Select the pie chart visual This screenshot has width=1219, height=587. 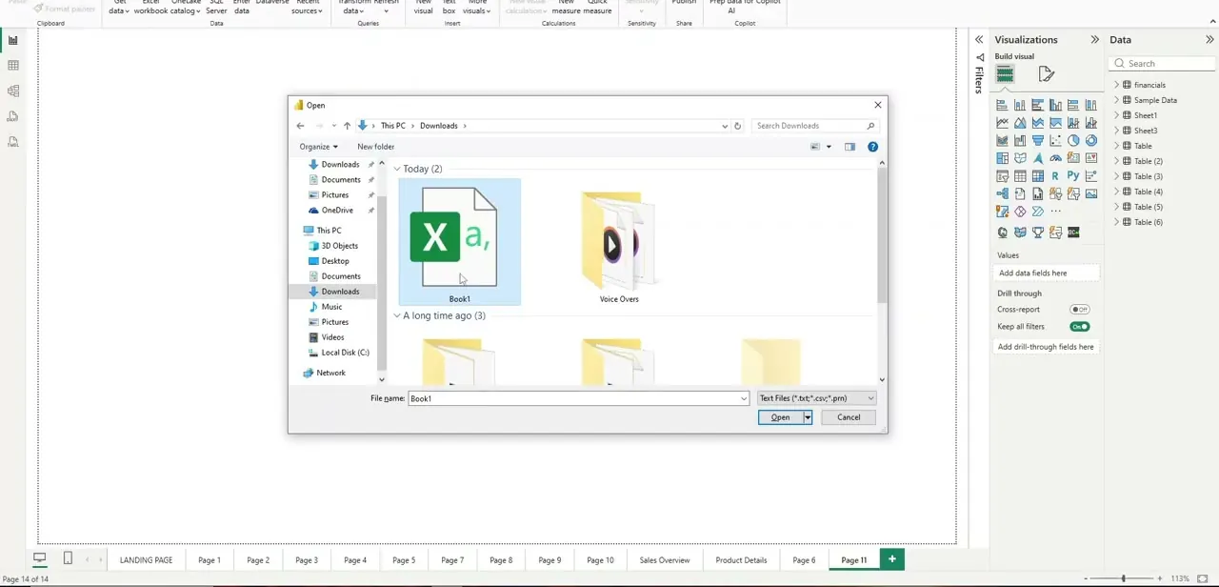[1073, 140]
